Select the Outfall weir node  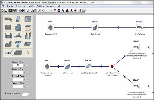(x=95, y=28)
